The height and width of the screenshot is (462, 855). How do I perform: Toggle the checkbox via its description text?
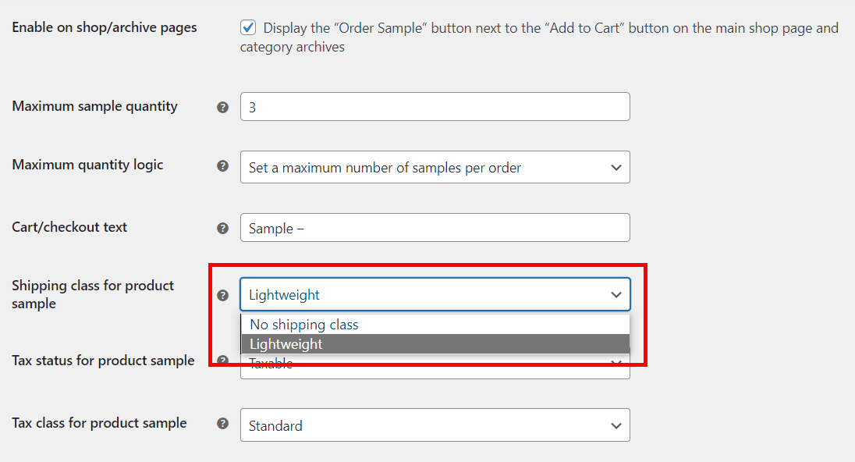[468, 27]
